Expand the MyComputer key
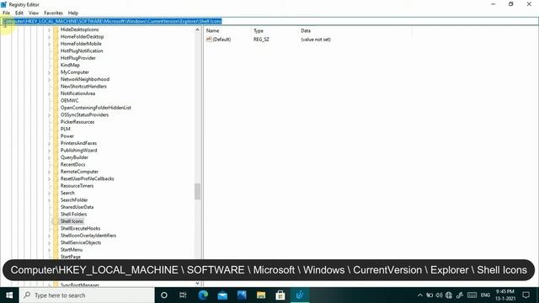 point(49,72)
